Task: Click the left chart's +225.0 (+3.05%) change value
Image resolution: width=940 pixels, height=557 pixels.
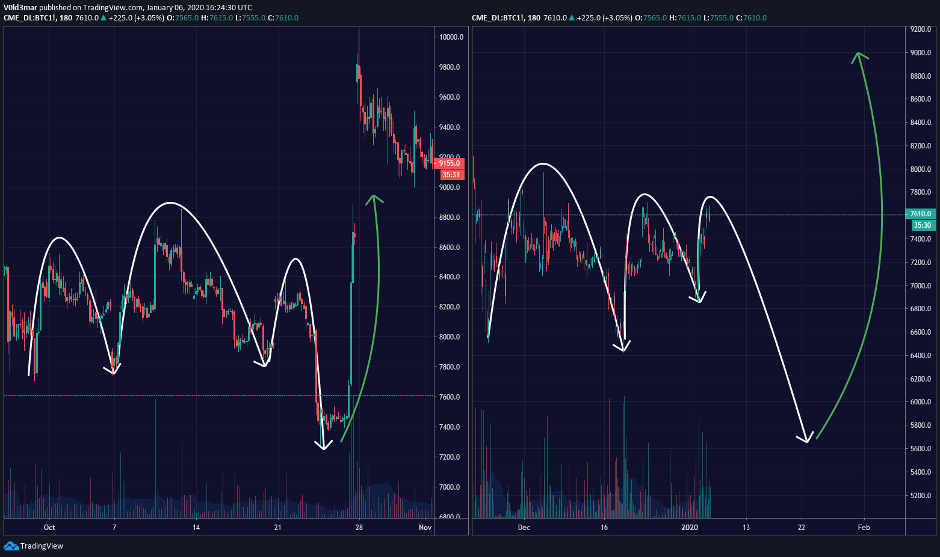Action: (136, 18)
